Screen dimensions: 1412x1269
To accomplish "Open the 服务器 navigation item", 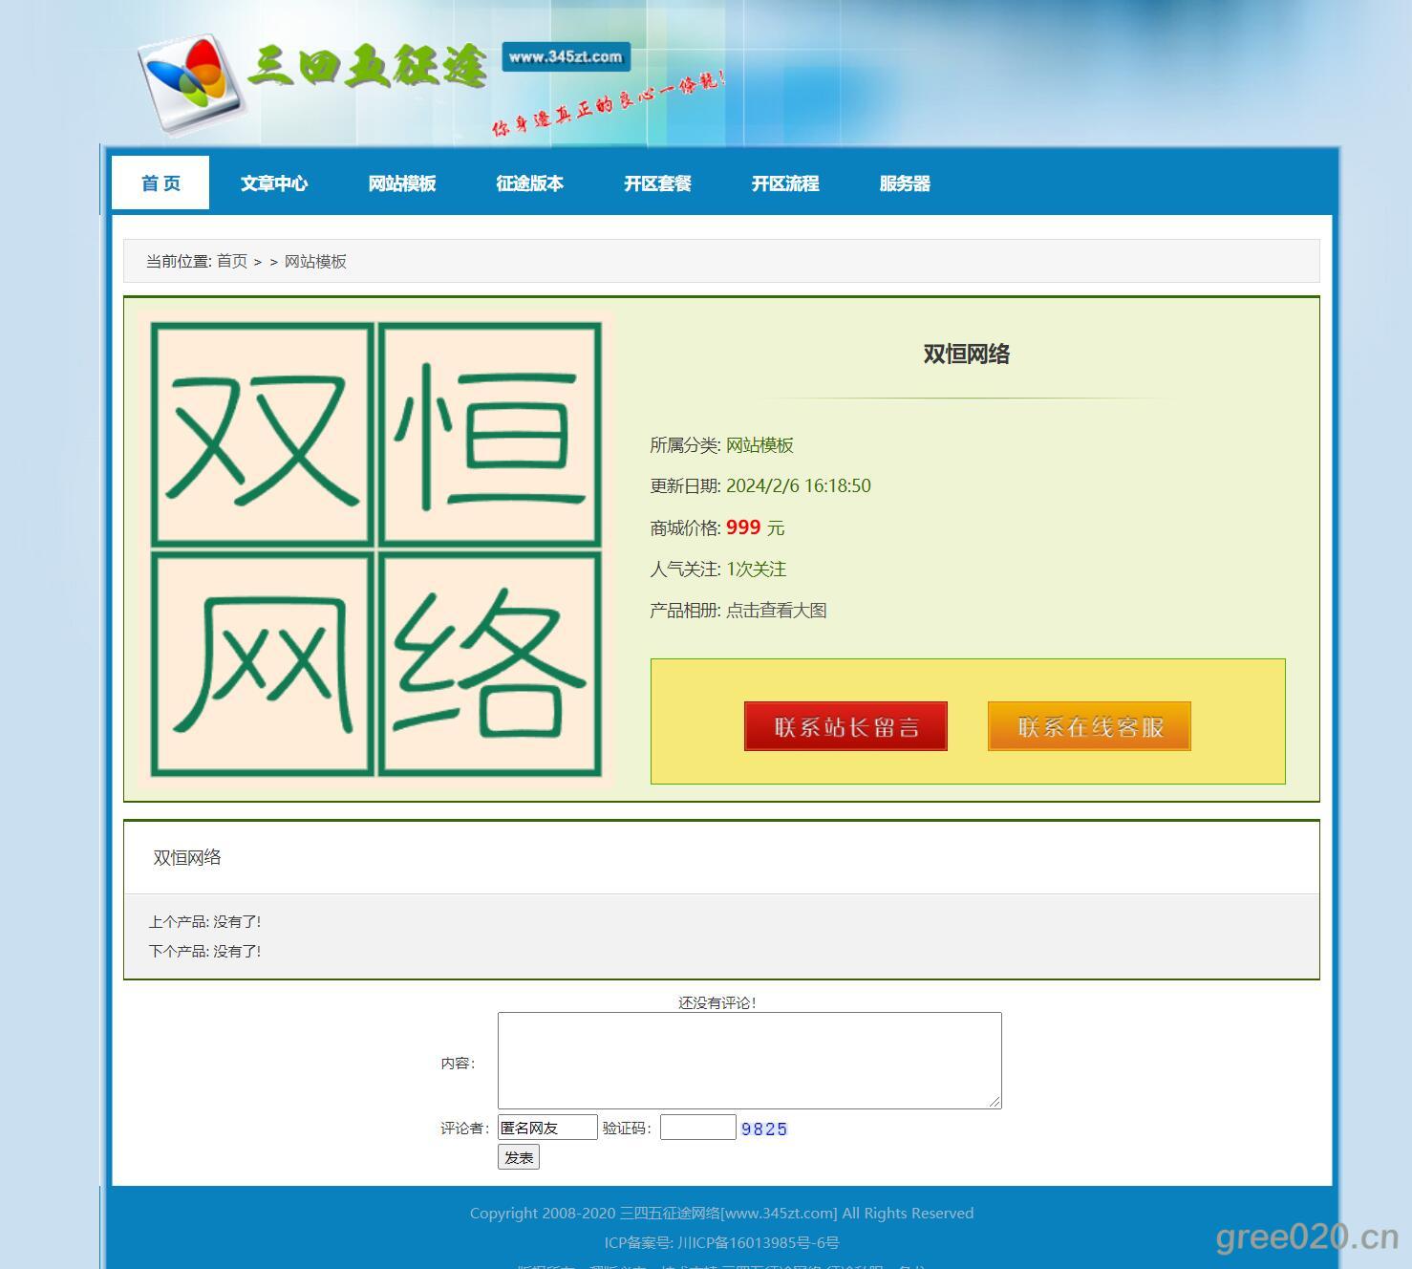I will click(904, 183).
